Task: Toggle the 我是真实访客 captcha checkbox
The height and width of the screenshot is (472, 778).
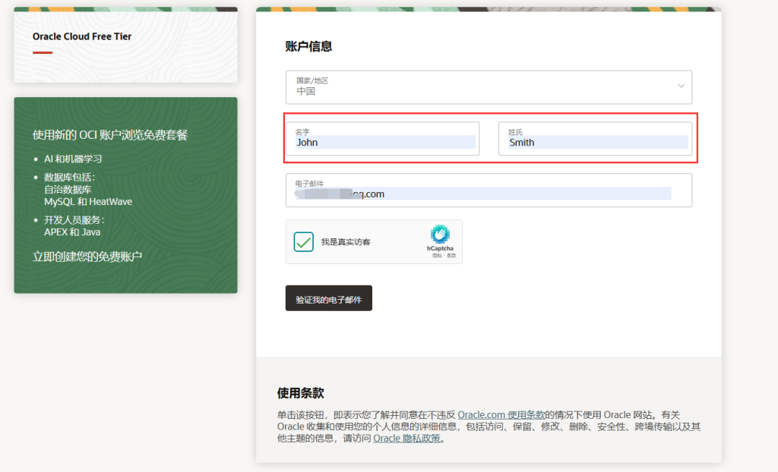Action: [x=304, y=242]
